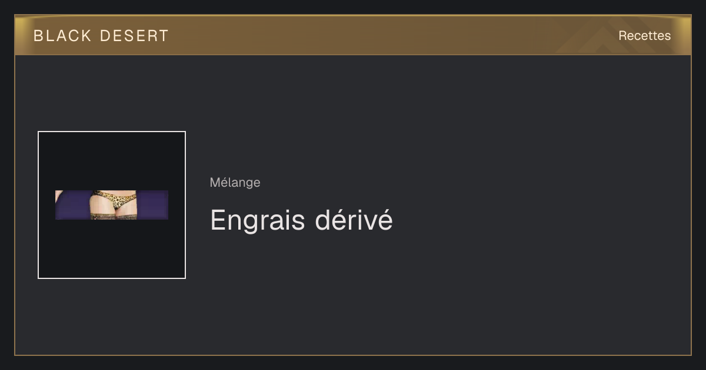Click the leopard-print center of the item image
This screenshot has height=370, width=706.
(x=116, y=202)
